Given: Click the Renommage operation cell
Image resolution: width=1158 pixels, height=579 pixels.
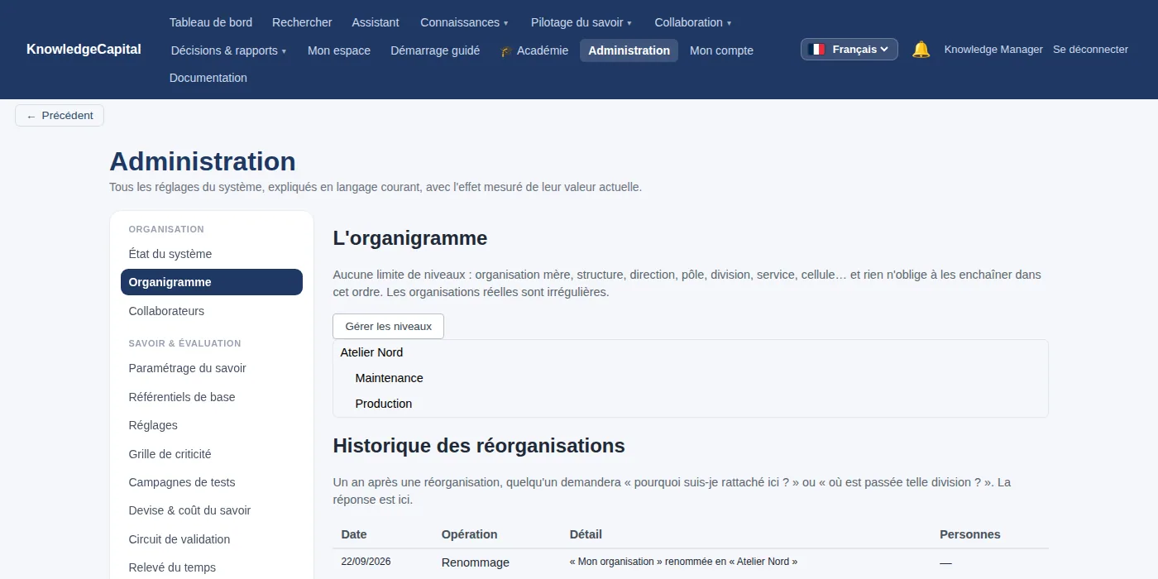Looking at the screenshot, I should tap(476, 562).
